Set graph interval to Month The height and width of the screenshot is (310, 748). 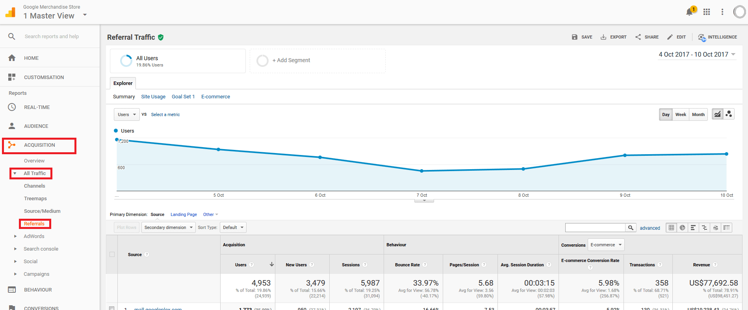tap(698, 114)
